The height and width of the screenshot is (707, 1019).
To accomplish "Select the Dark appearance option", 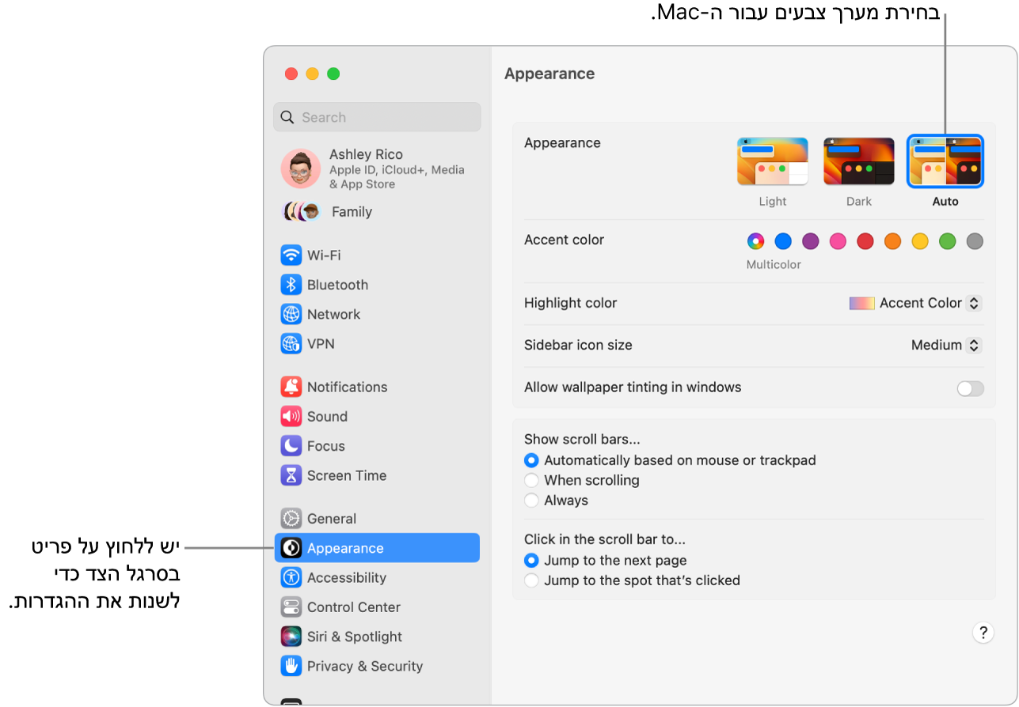I will pyautogui.click(x=858, y=161).
